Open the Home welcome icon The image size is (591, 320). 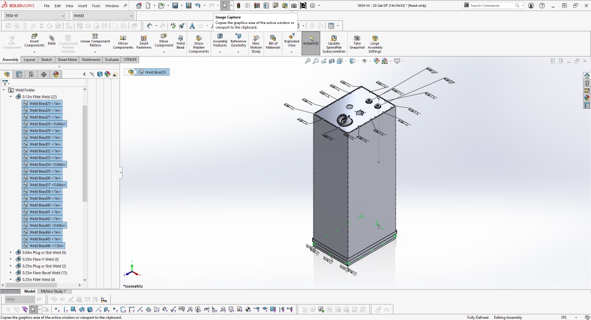click(139, 6)
